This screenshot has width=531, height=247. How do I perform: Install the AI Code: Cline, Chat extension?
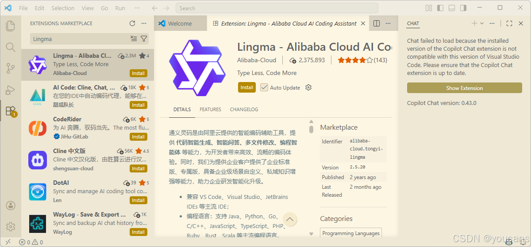[138, 105]
